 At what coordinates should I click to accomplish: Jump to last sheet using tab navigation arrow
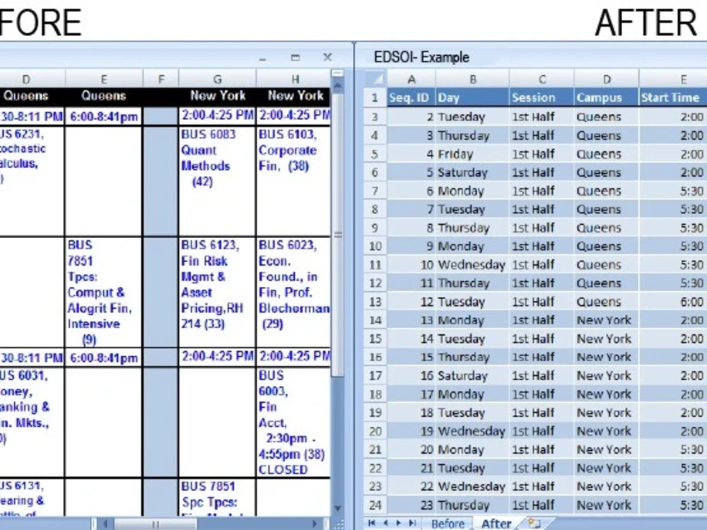click(x=412, y=523)
